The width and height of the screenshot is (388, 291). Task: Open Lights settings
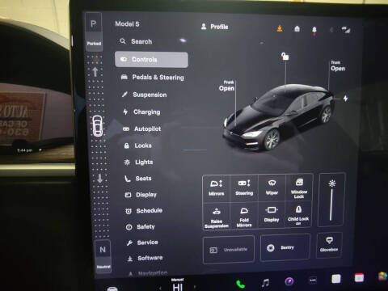click(x=138, y=162)
